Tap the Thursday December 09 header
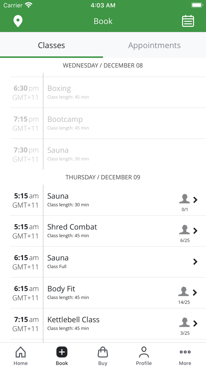This screenshot has height=367, width=206. pyautogui.click(x=103, y=177)
